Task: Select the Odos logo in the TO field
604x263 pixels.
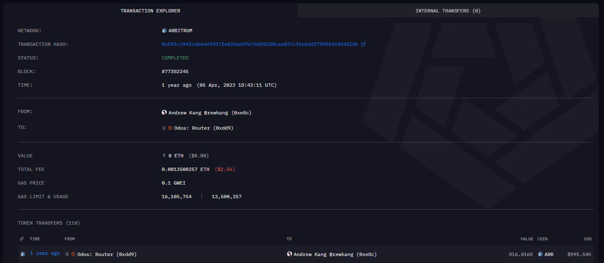Action: (170, 128)
